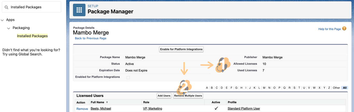Click the footprint step 2 marker
Image resolution: width=354 pixels, height=112 pixels.
184,87
